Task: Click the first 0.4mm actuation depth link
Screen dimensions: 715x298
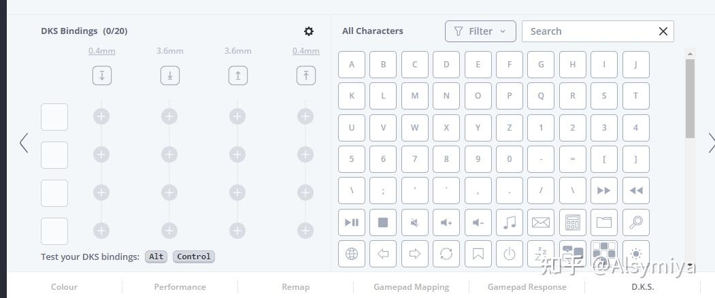Action: tap(102, 51)
